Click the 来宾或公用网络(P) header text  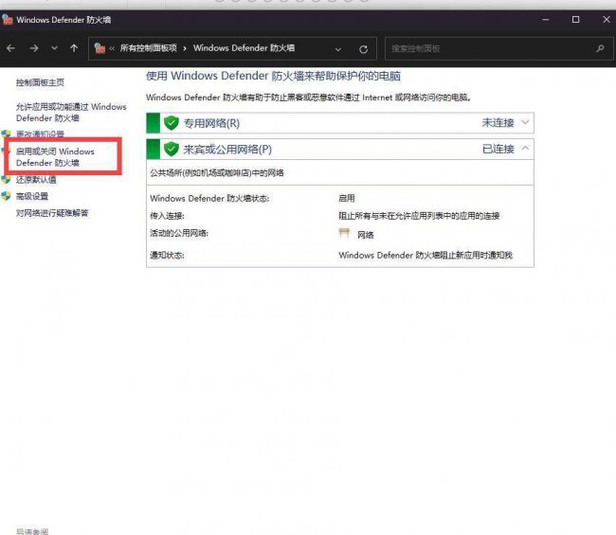(227, 150)
